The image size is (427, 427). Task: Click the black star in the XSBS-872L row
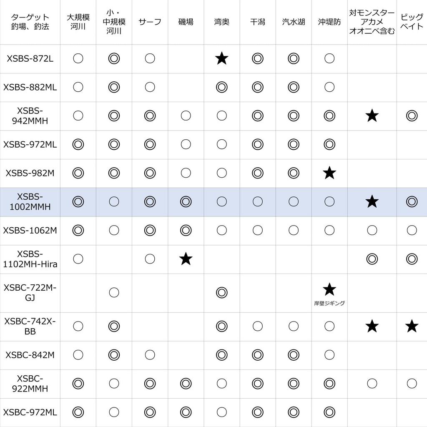coord(222,59)
